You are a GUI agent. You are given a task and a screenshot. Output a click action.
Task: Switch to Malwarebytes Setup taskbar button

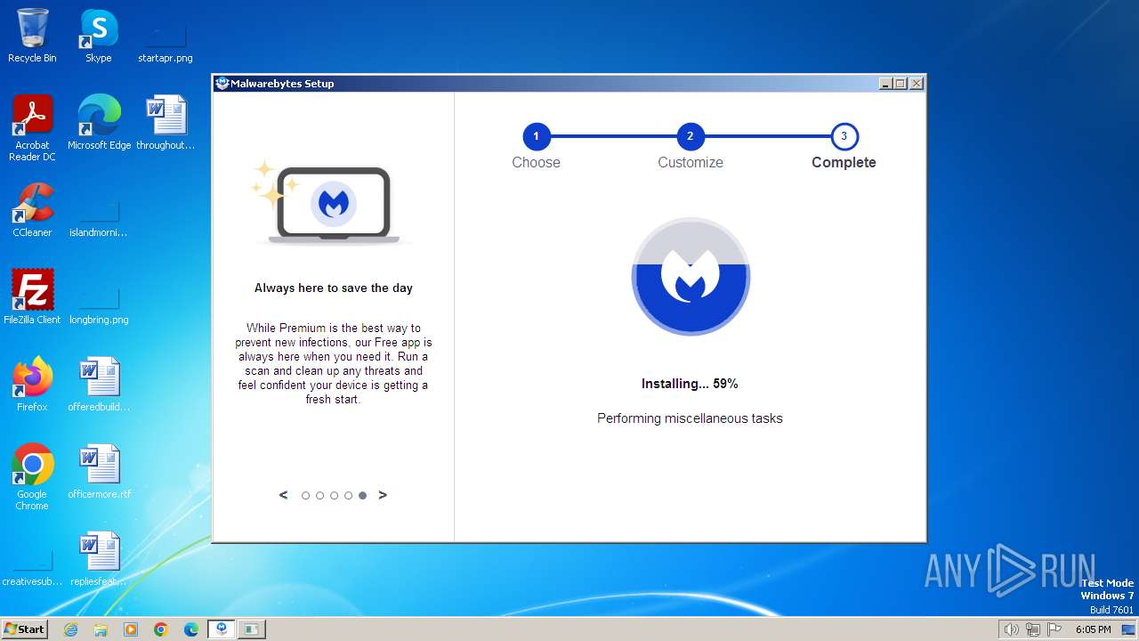(x=222, y=629)
